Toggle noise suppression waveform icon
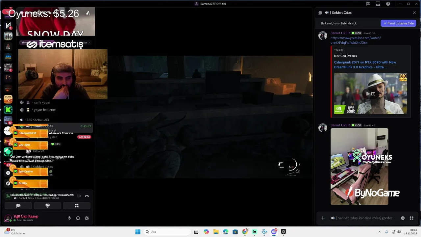Screen dimensions: 421x237 tap(79, 196)
